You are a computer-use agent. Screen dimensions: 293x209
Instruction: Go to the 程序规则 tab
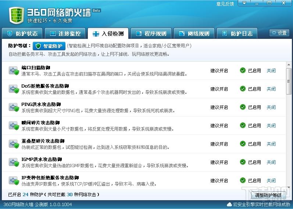(151, 33)
